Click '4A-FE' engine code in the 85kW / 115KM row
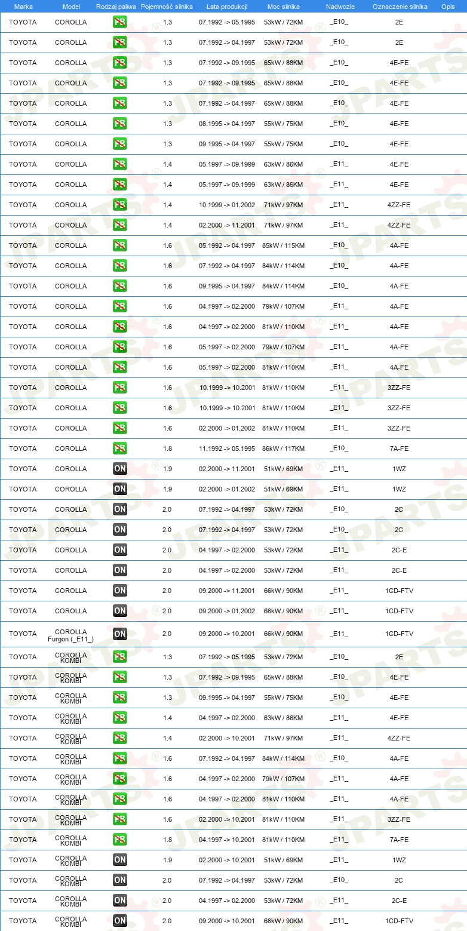Image resolution: width=467 pixels, height=931 pixels. click(399, 245)
